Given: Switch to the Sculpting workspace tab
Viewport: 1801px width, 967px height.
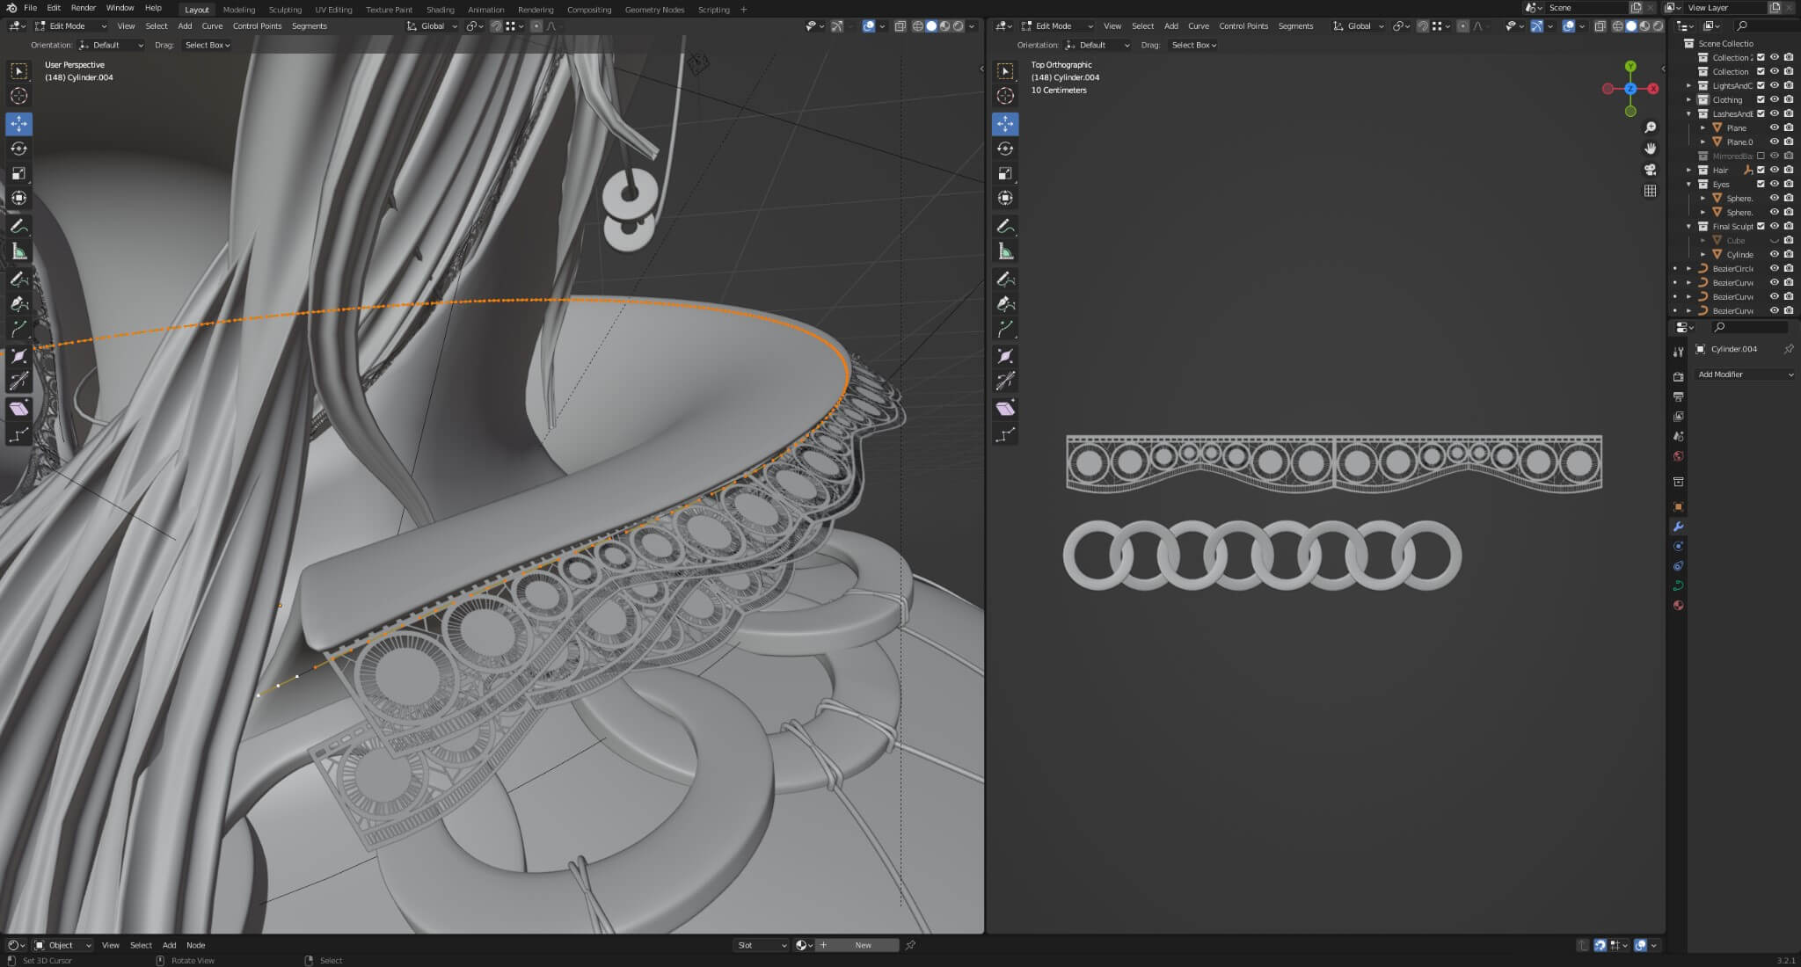Looking at the screenshot, I should 285,10.
